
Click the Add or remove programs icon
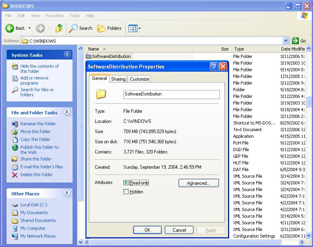[15, 78]
